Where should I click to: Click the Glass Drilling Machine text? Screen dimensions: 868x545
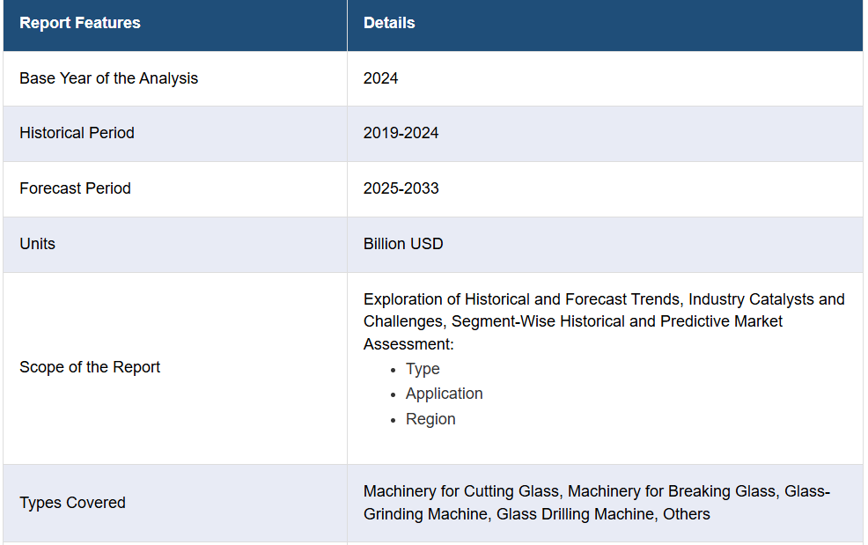click(575, 514)
